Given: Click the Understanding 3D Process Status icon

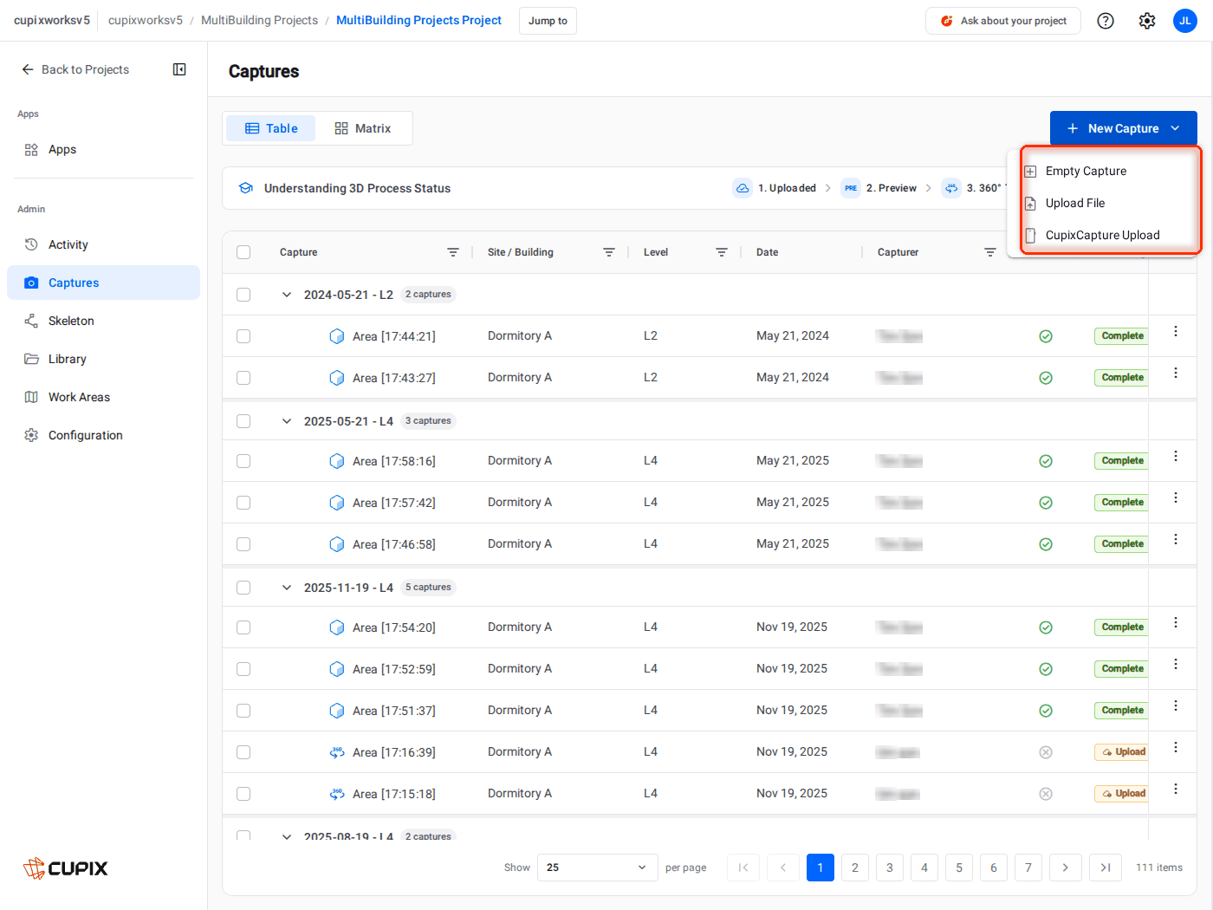Looking at the screenshot, I should (246, 188).
